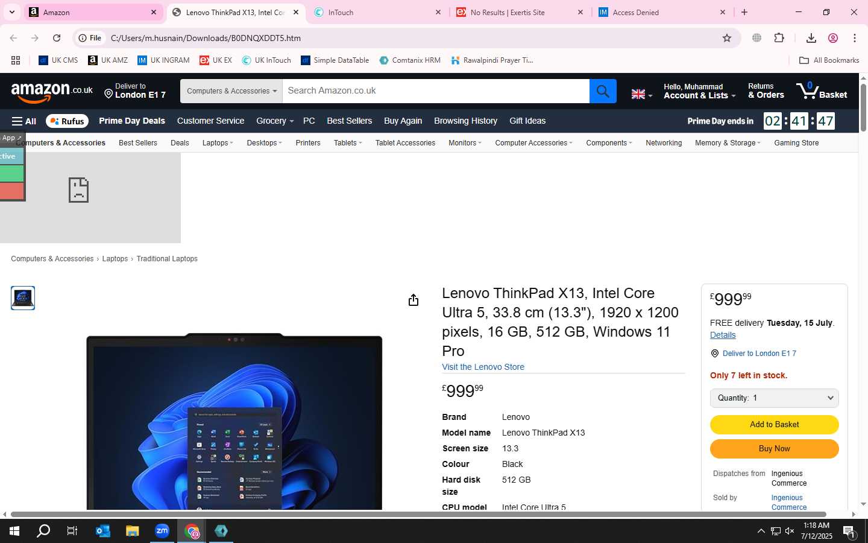Open the Chrome three-dot menu
This screenshot has width=868, height=543.
pyautogui.click(x=855, y=38)
